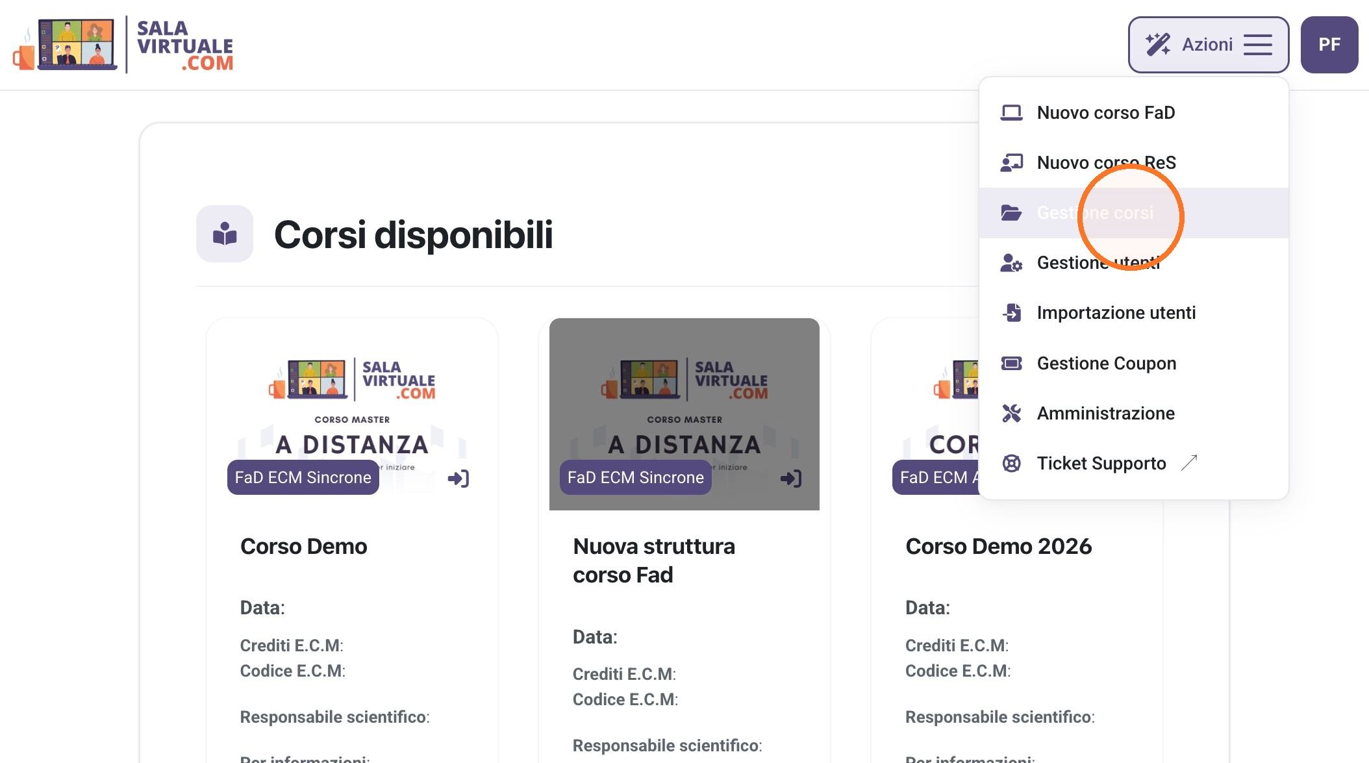Click the user-gear icon beside Gestione utenti
1369x763 pixels.
[x=1011, y=263]
